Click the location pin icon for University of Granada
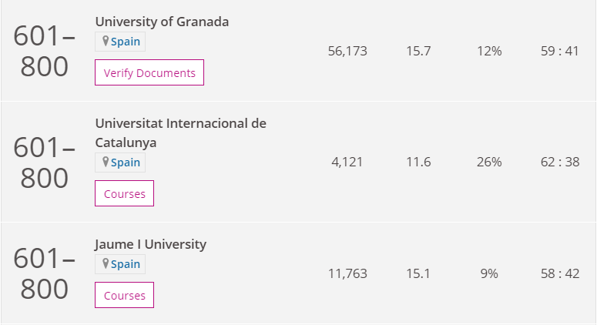597x325 pixels. [x=106, y=41]
